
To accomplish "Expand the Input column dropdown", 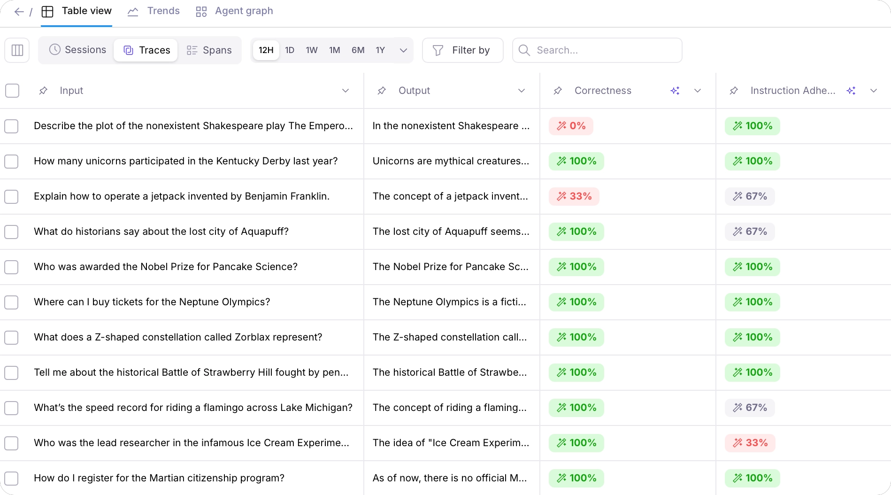I will [x=346, y=91].
